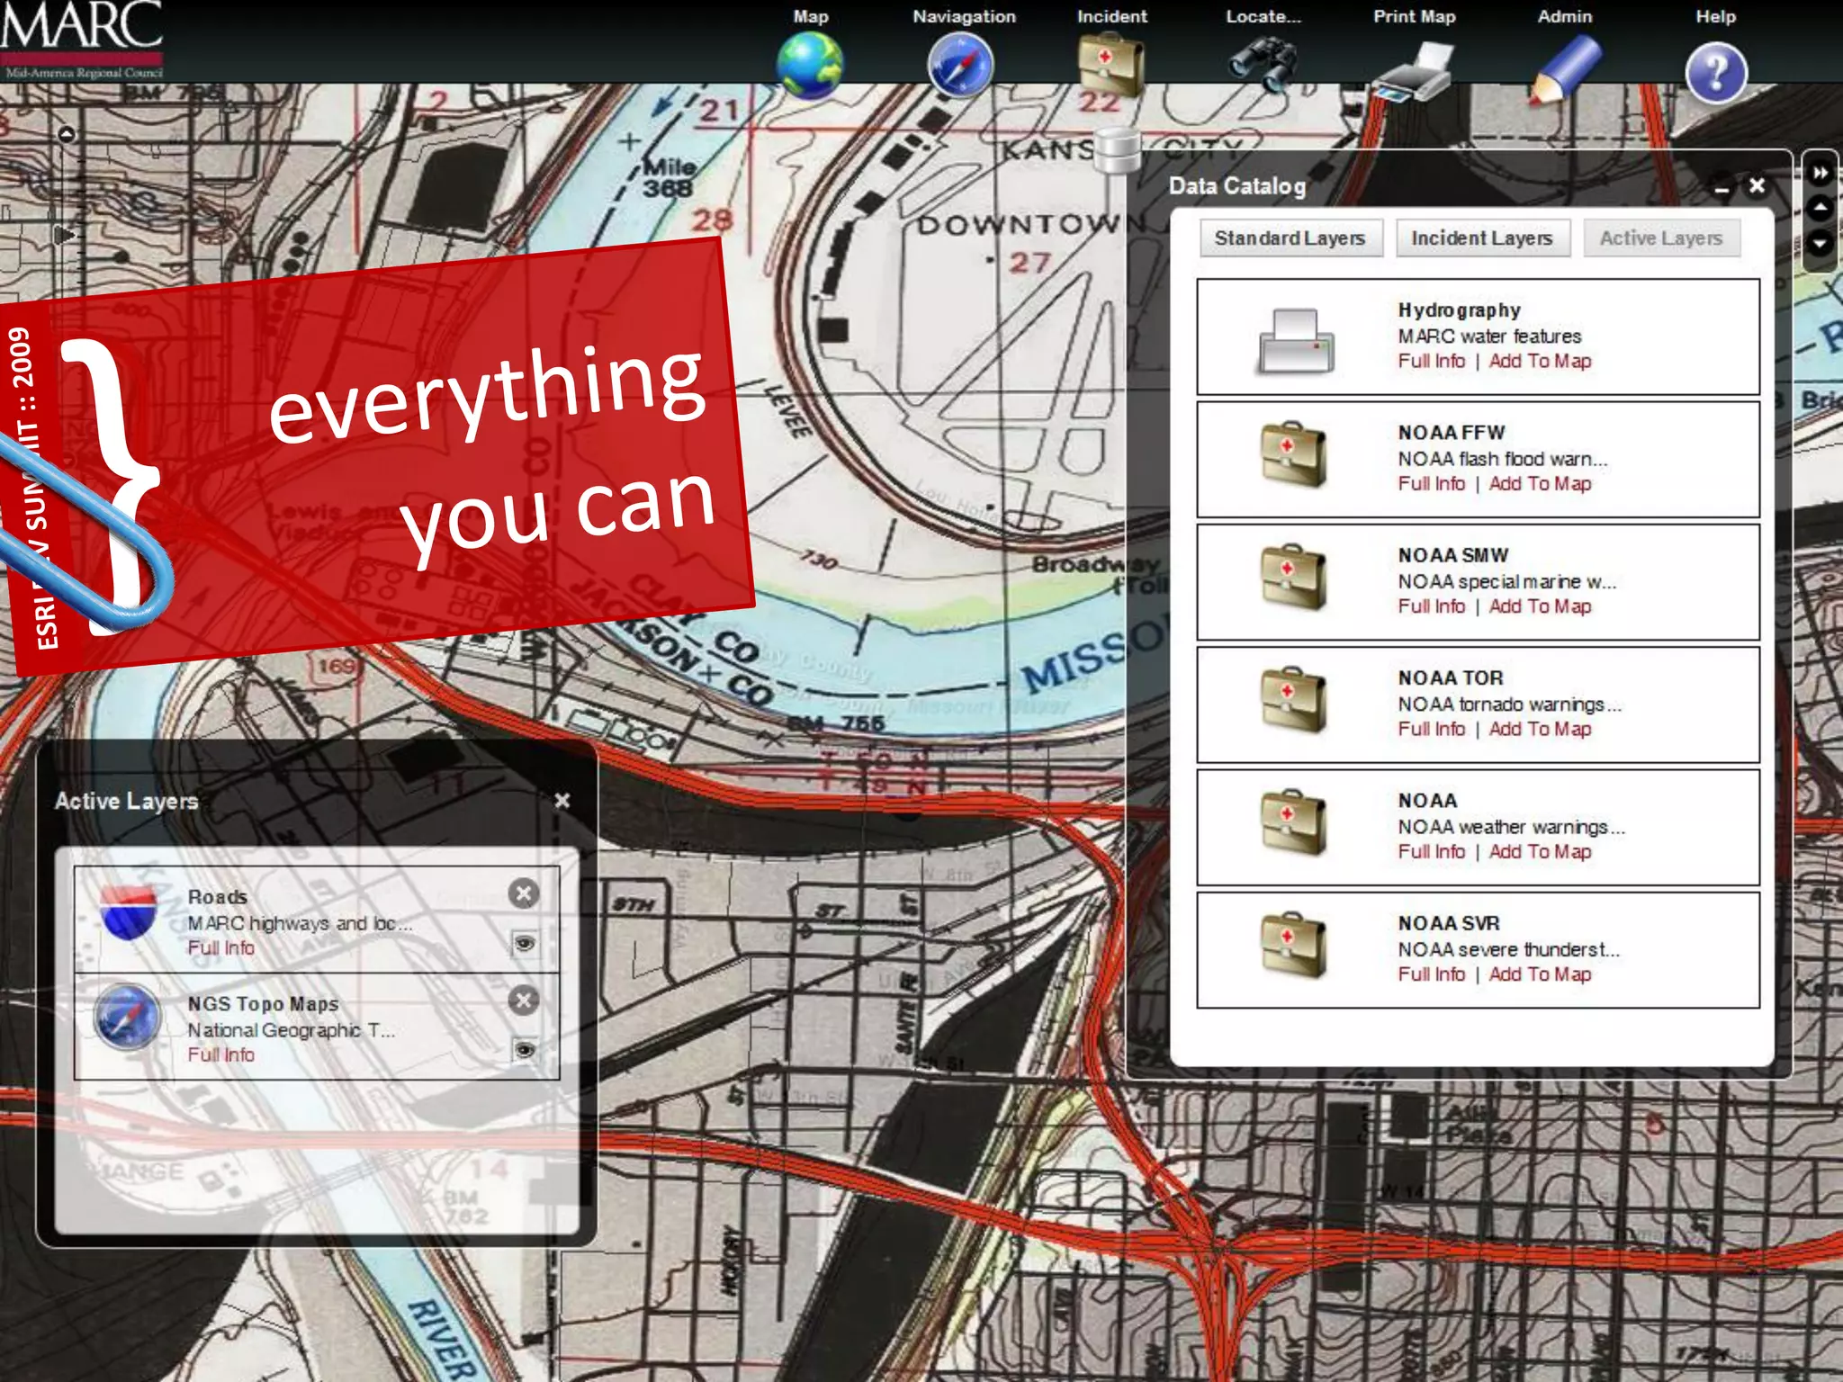Switch to the Standard Layers tab
This screenshot has width=1843, height=1382.
click(x=1290, y=238)
